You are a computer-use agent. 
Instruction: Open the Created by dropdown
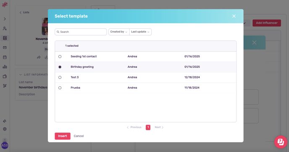(119, 32)
